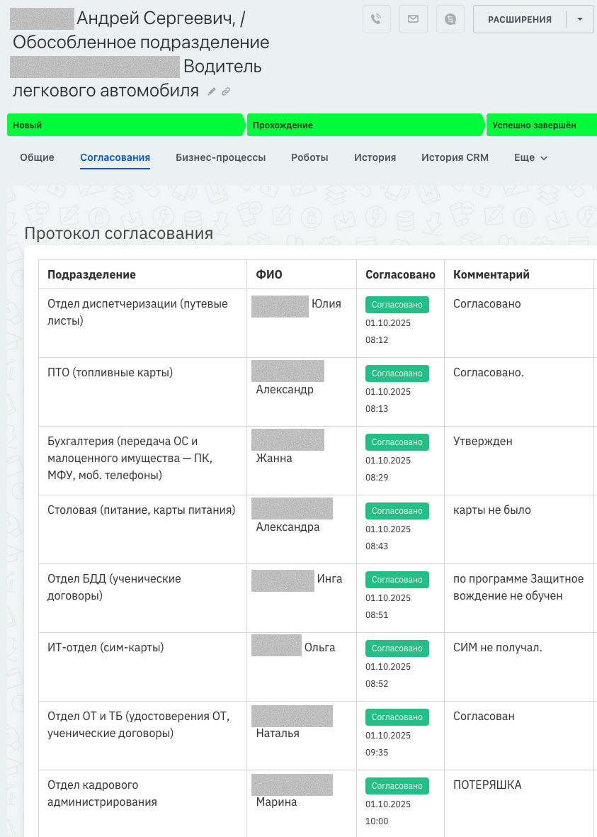The height and width of the screenshot is (837, 597).
Task: Select the Успешно завершён stage
Action: pos(542,125)
